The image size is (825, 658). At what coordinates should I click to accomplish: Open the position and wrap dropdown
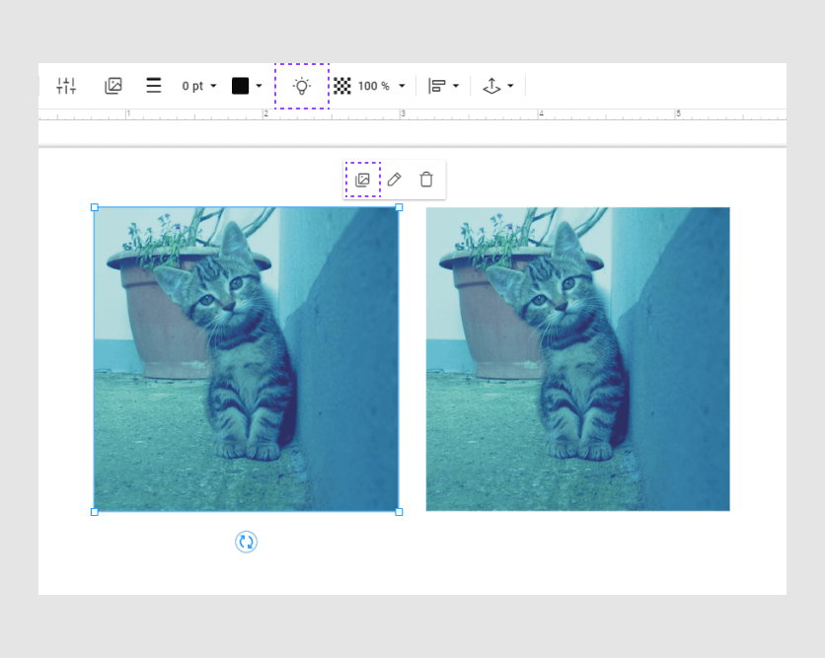[496, 86]
